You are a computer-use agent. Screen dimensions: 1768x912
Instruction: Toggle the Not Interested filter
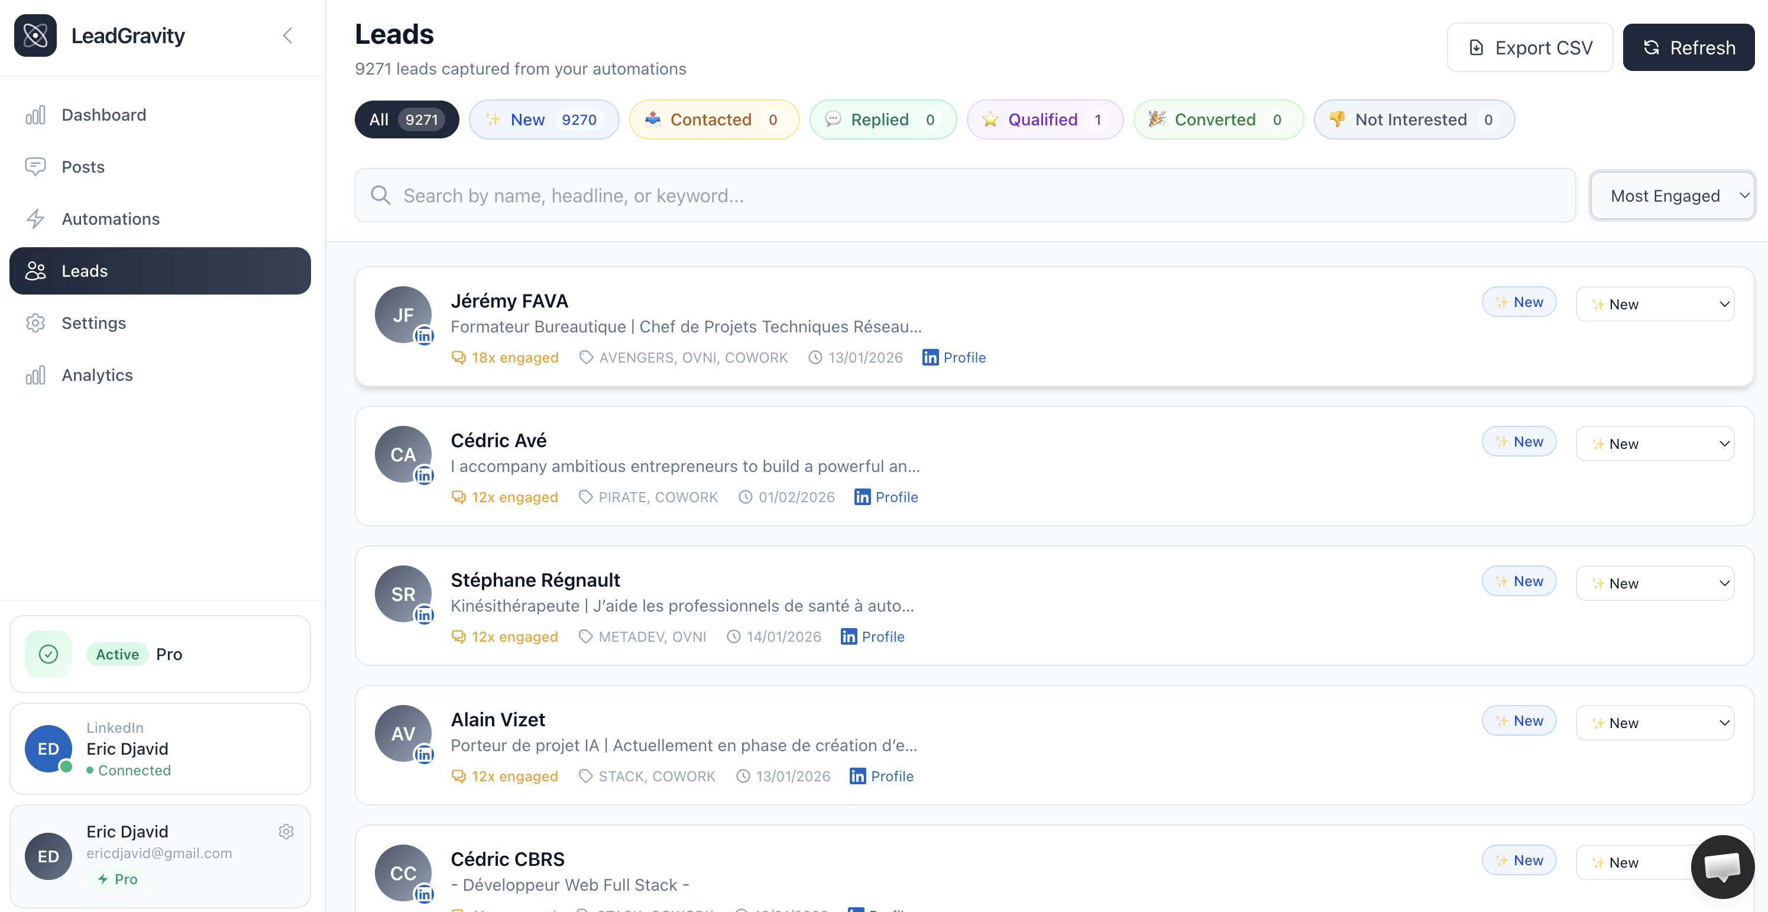pos(1413,119)
